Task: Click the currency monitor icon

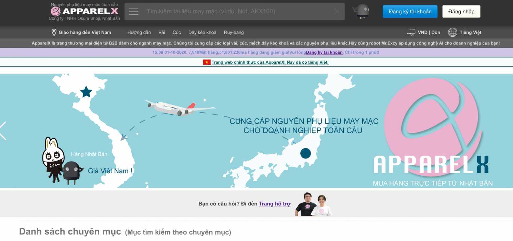Action: pos(411,33)
